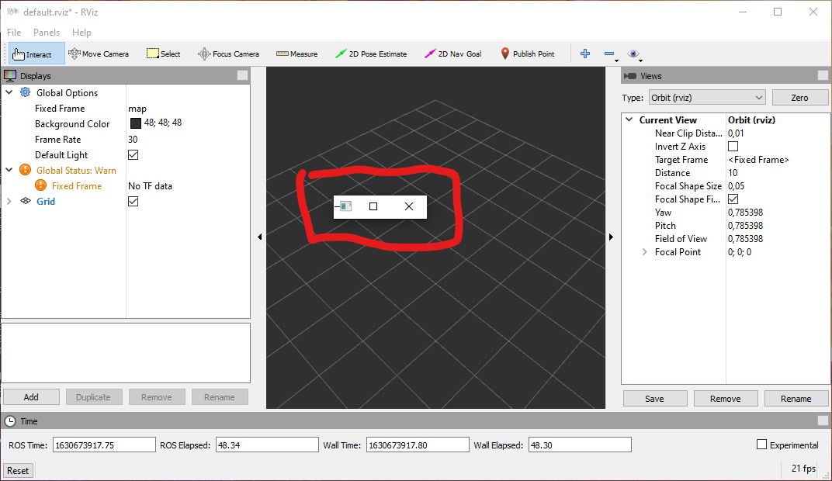Open the Background Color swatch
Image resolution: width=832 pixels, height=481 pixels.
click(x=135, y=123)
